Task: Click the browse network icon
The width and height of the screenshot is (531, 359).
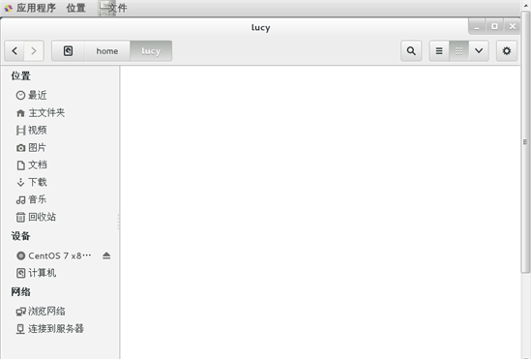Action: click(20, 312)
